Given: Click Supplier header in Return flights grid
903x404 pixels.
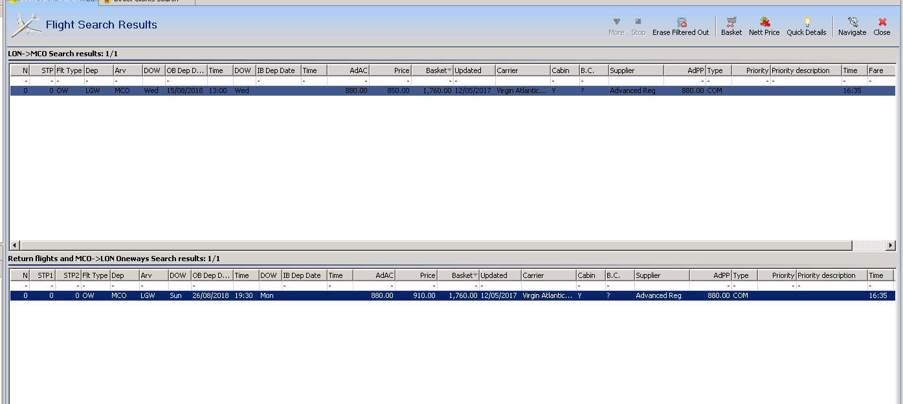Looking at the screenshot, I should pyautogui.click(x=662, y=275).
